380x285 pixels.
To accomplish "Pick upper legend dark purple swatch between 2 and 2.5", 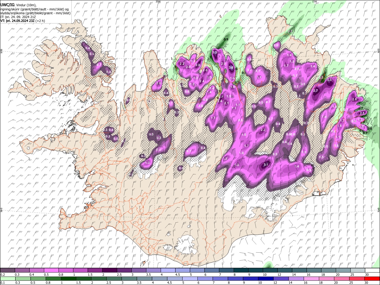I will [x=109, y=270].
